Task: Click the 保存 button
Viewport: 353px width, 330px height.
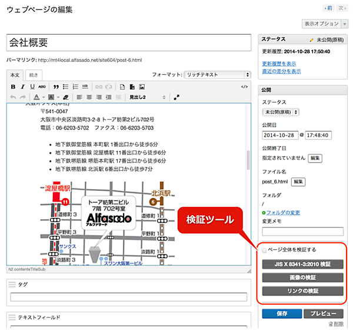Action: click(281, 313)
